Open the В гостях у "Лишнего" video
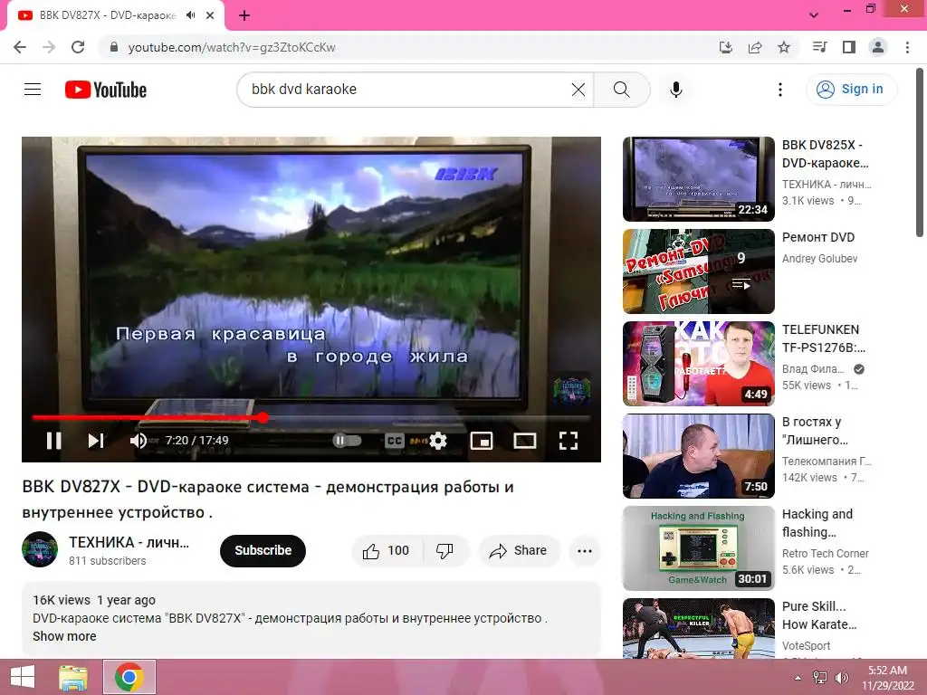Screen dimensions: 927x695 [x=698, y=456]
